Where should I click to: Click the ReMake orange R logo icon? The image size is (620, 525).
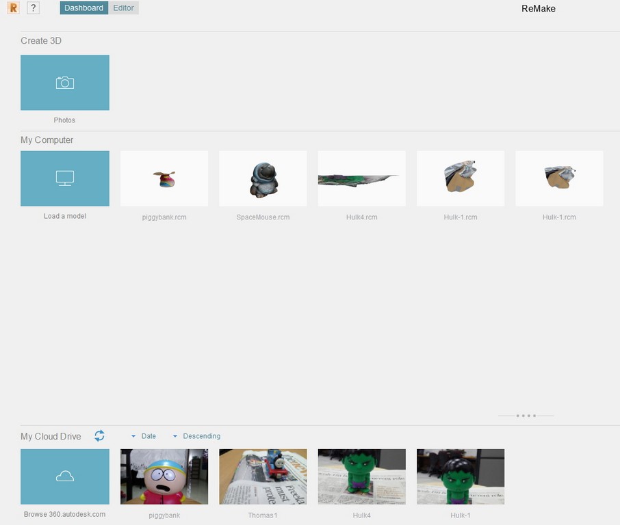tap(14, 8)
